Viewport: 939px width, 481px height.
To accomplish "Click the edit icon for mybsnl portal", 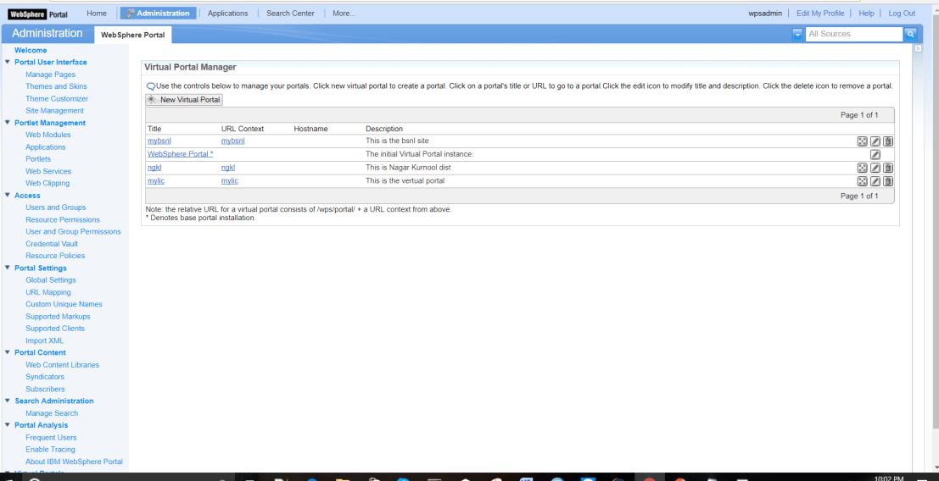I will tap(875, 141).
